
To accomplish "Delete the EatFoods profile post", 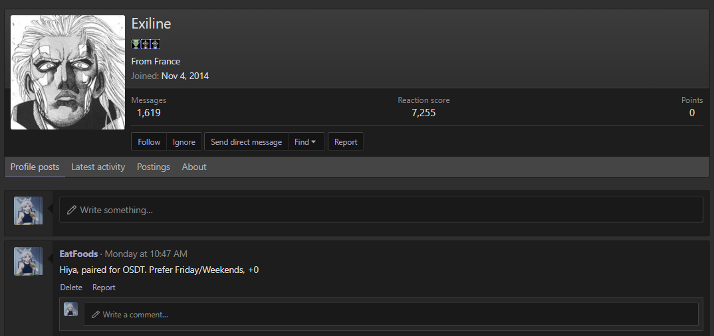I will 71,288.
